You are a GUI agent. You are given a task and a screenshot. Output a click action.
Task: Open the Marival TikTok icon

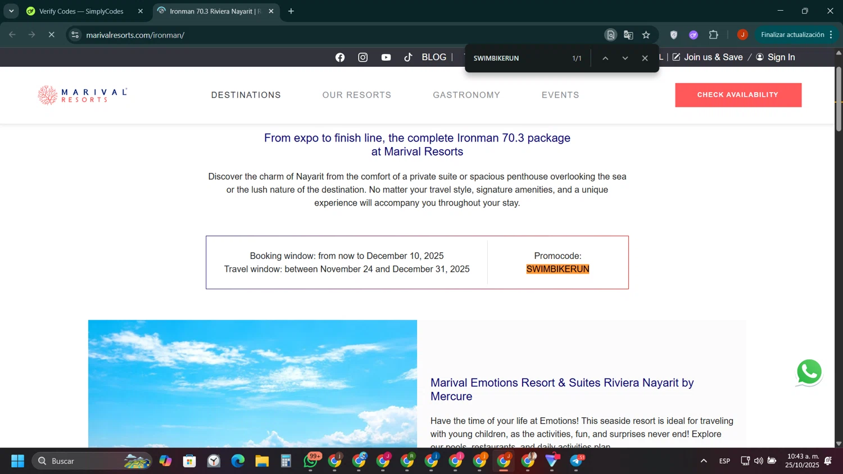tap(409, 57)
